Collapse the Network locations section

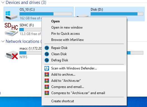pyautogui.click(x=3, y=41)
